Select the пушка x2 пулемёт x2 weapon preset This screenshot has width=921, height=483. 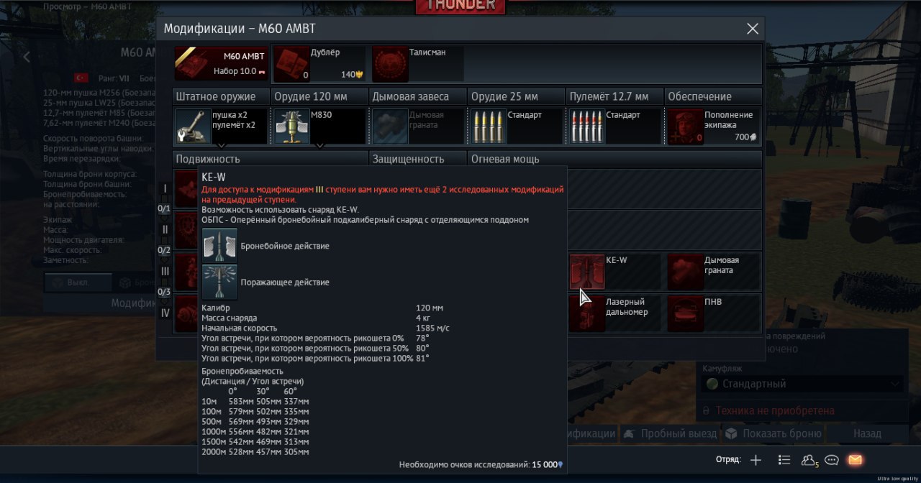click(221, 126)
